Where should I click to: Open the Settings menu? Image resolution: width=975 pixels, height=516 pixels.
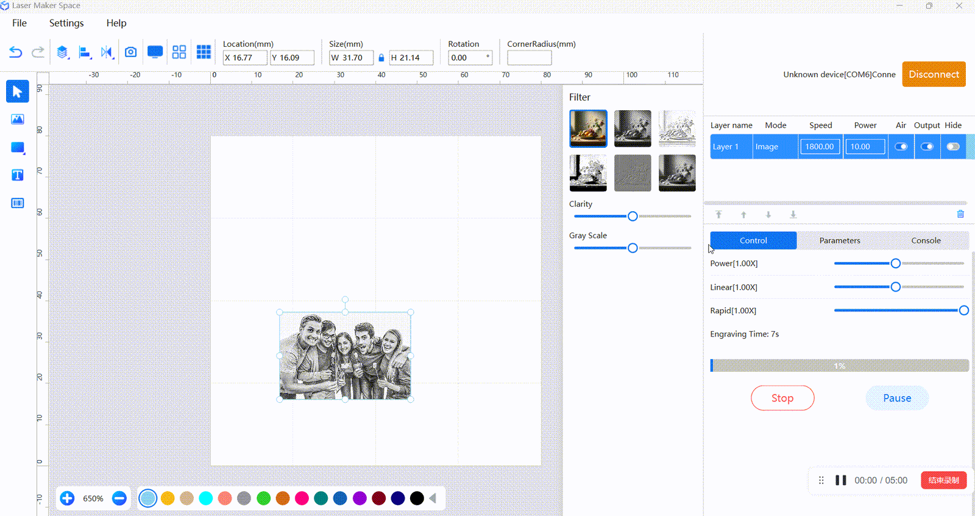pyautogui.click(x=66, y=23)
